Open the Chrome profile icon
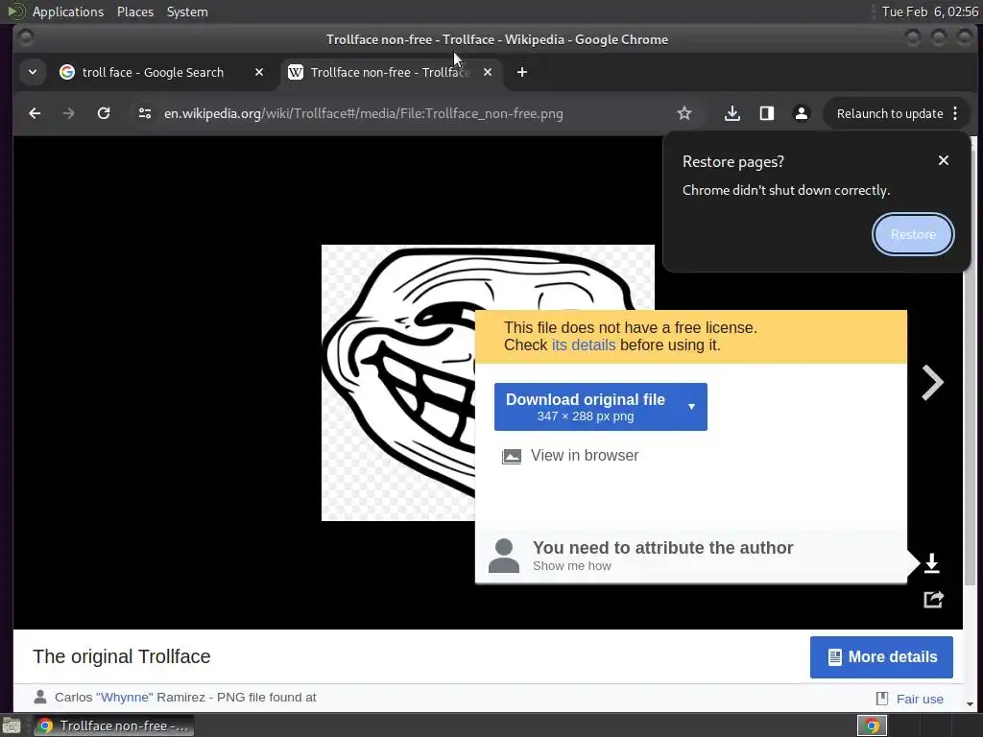The width and height of the screenshot is (983, 737). pyautogui.click(x=802, y=113)
